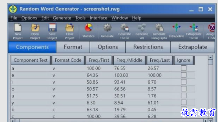This screenshot has width=218, height=122.
Task: Toggle Ignore checkbox for component y
Action: [184, 102]
